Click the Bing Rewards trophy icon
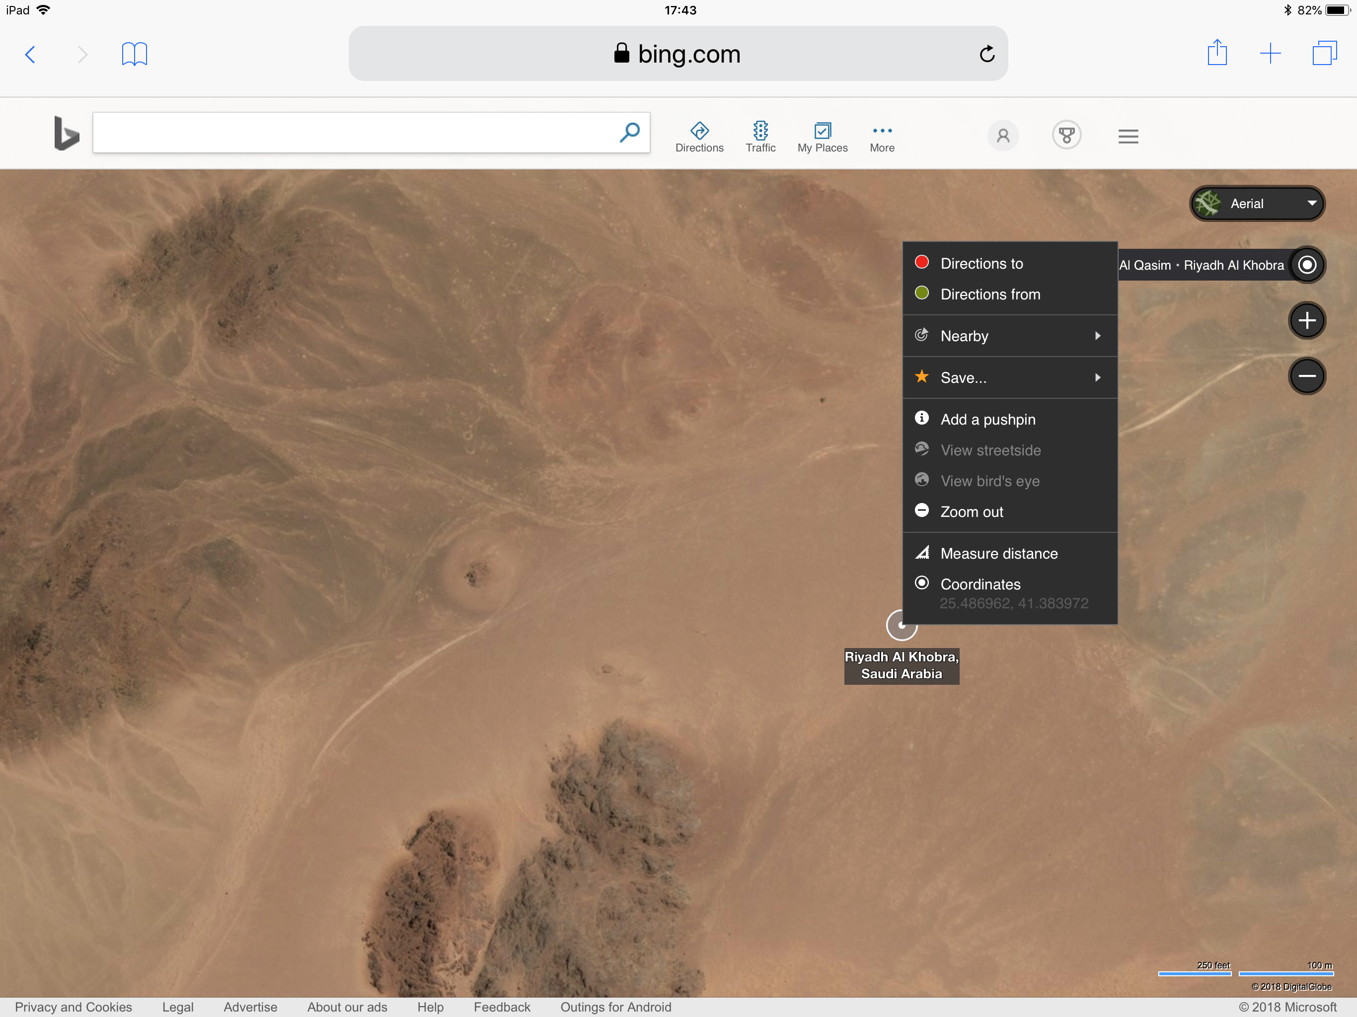 pos(1066,136)
